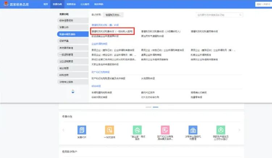Select 出口退税管理 in the sidebar
The image size is (272, 158).
point(73,61)
